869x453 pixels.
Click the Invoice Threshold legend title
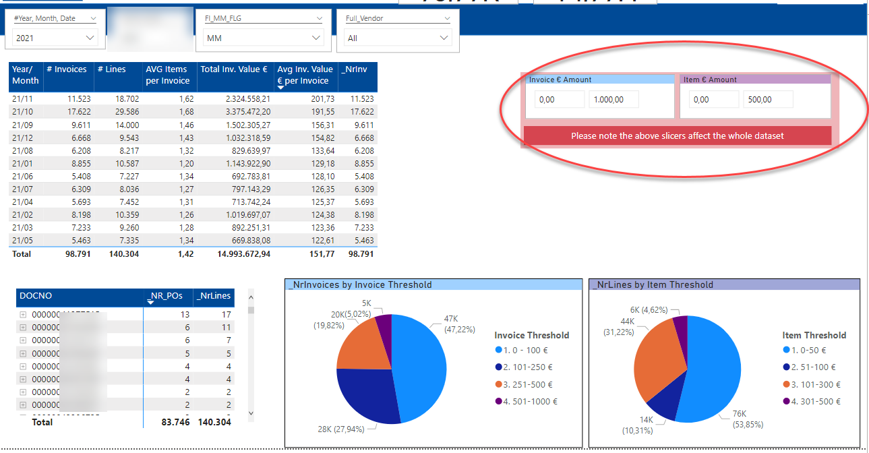click(x=532, y=335)
